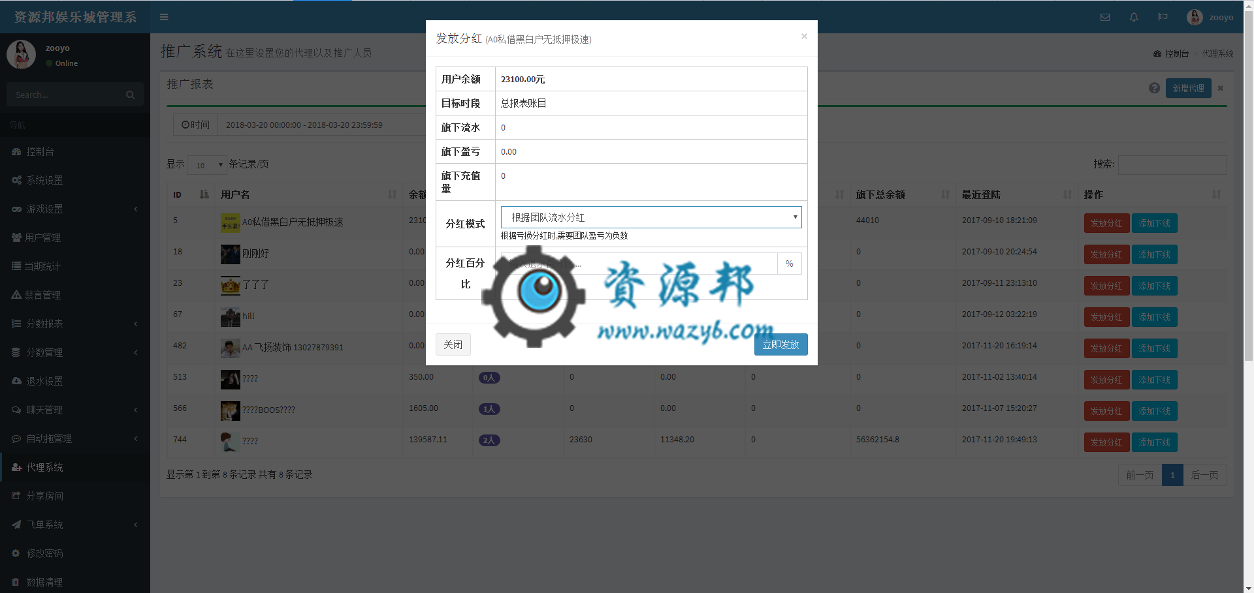Open 修改密码 in sidebar
1254x593 pixels.
point(75,553)
